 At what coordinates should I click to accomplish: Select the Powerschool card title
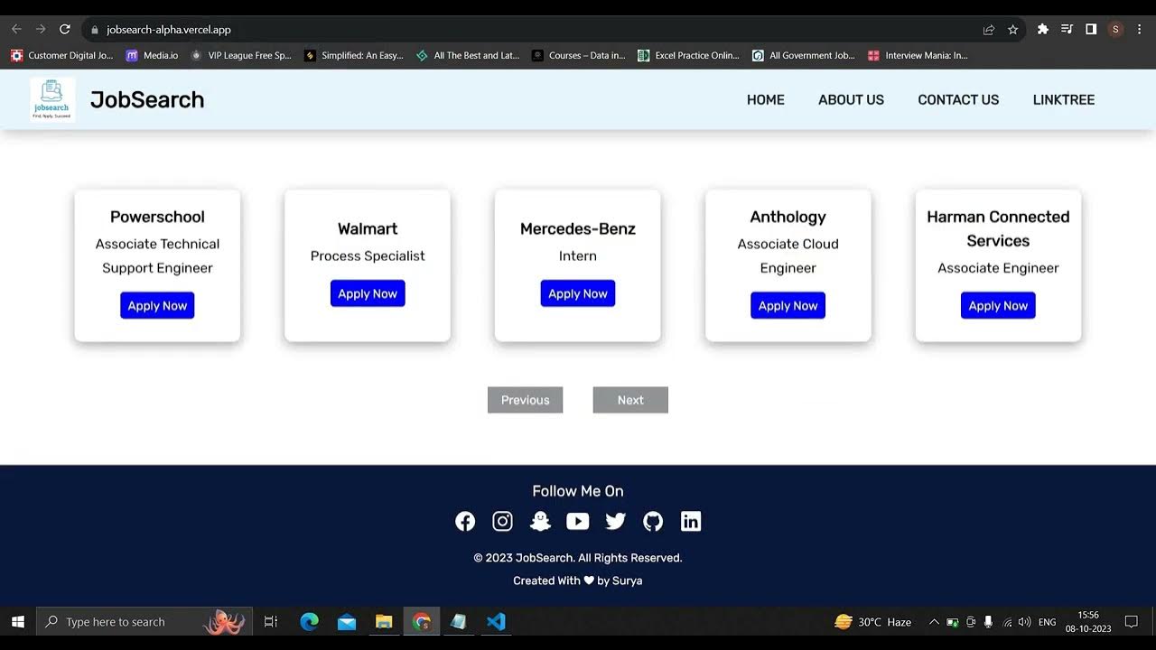click(x=157, y=217)
